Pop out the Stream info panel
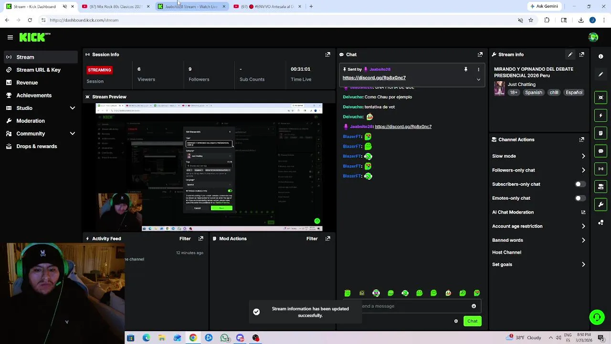611x344 pixels. tap(581, 54)
